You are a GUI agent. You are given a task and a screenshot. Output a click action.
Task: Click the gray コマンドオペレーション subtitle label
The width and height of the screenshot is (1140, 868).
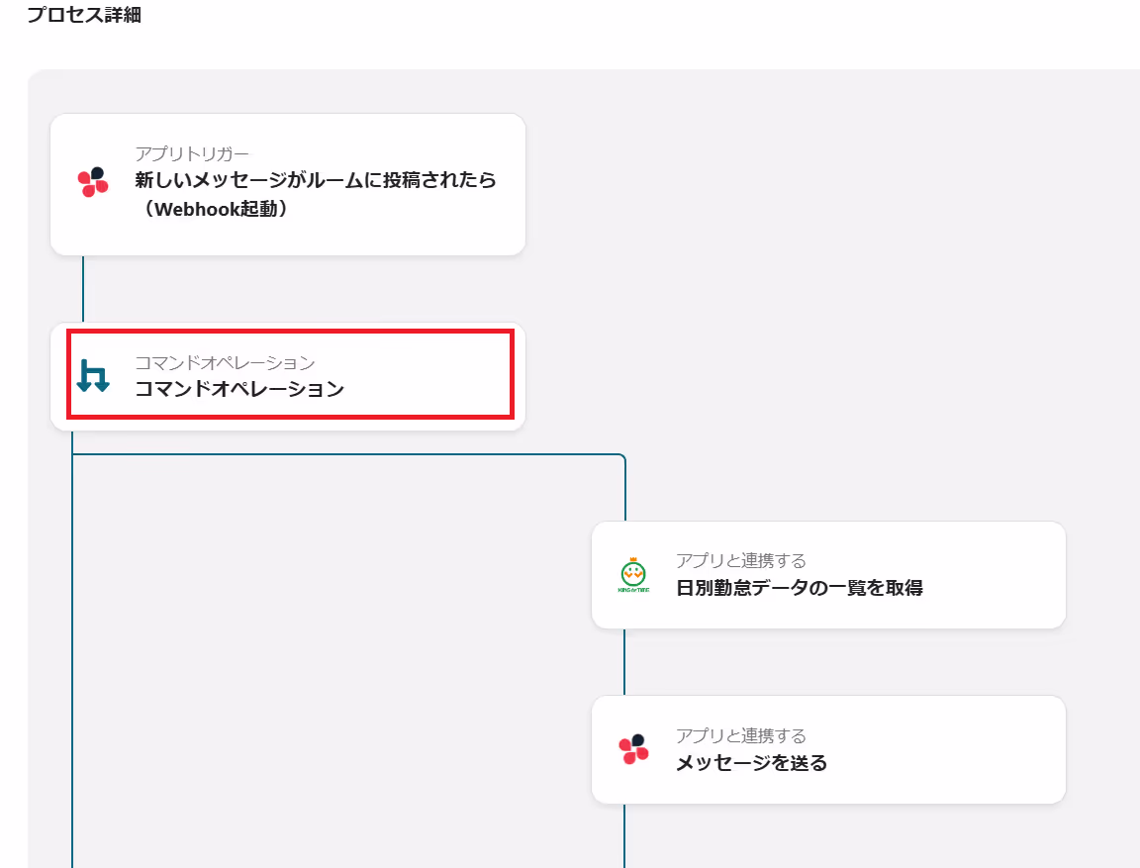(x=225, y=363)
